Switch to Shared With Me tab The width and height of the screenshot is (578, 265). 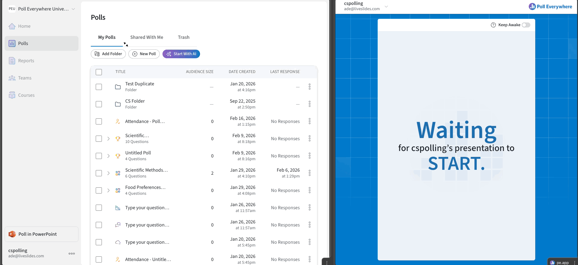coord(147,37)
